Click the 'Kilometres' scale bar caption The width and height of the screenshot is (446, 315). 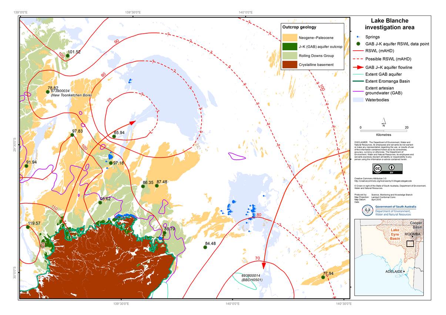[x=383, y=135]
